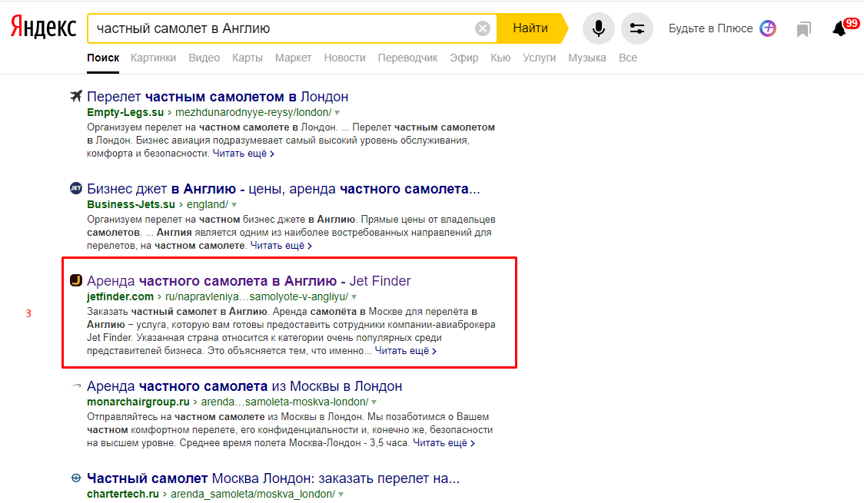The width and height of the screenshot is (864, 503).
Task: Open the Переводчик tab
Action: [x=407, y=58]
